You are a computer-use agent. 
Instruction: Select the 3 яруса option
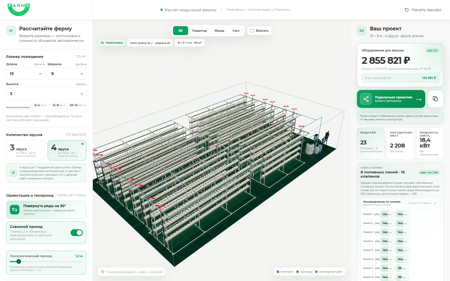pos(26,150)
